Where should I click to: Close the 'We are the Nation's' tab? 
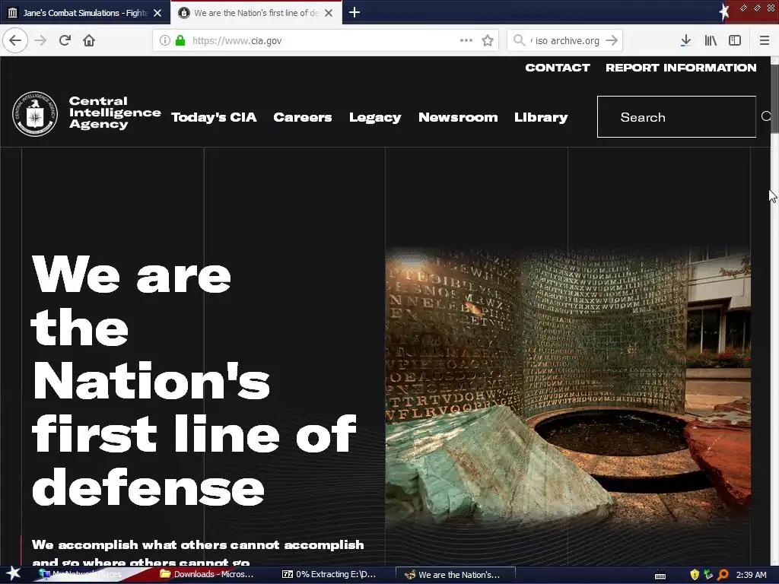329,13
